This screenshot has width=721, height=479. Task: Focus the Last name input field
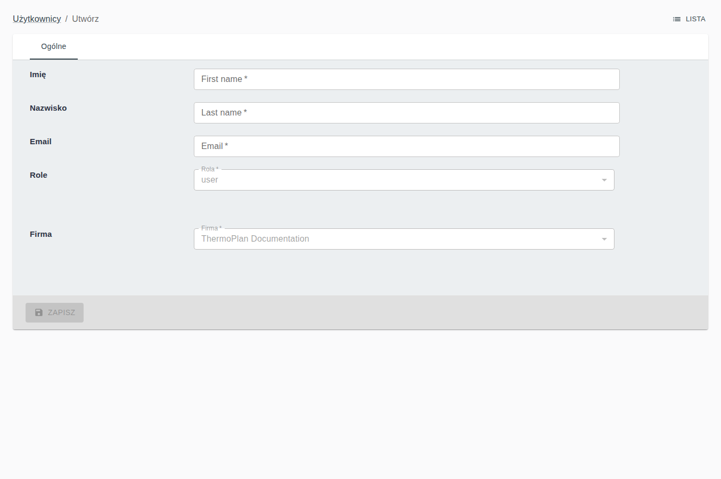[x=407, y=113]
